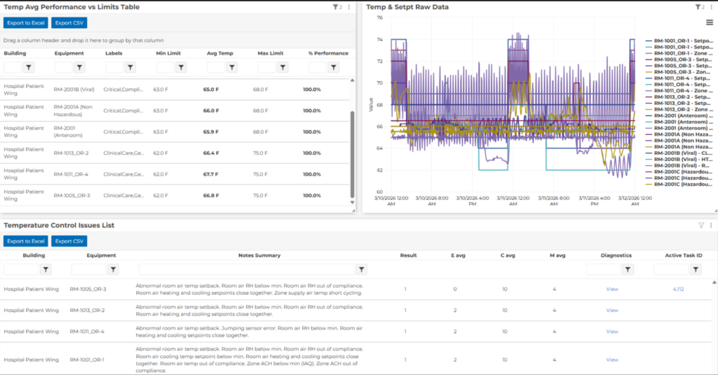Open View diagnostics link for RM-1013_OR-2
718x375 pixels.
pos(612,310)
